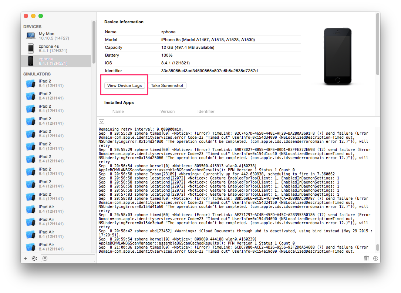401x293 pixels.
Task: Collapse console using the disclosure triangle button
Action: point(101,122)
